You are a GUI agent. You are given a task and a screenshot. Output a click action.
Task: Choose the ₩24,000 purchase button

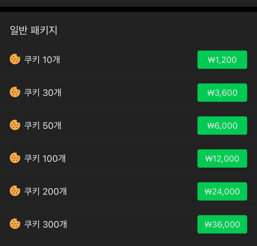click(x=222, y=191)
